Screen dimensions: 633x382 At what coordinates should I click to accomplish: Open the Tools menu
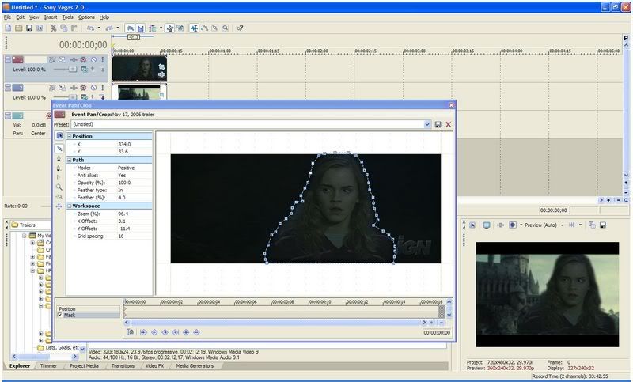pos(67,17)
